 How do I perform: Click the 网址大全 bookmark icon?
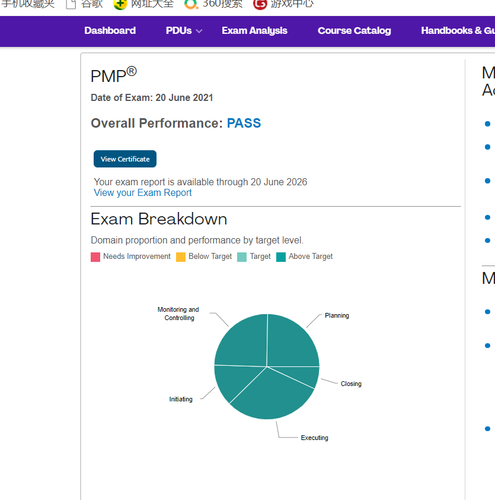(x=120, y=4)
